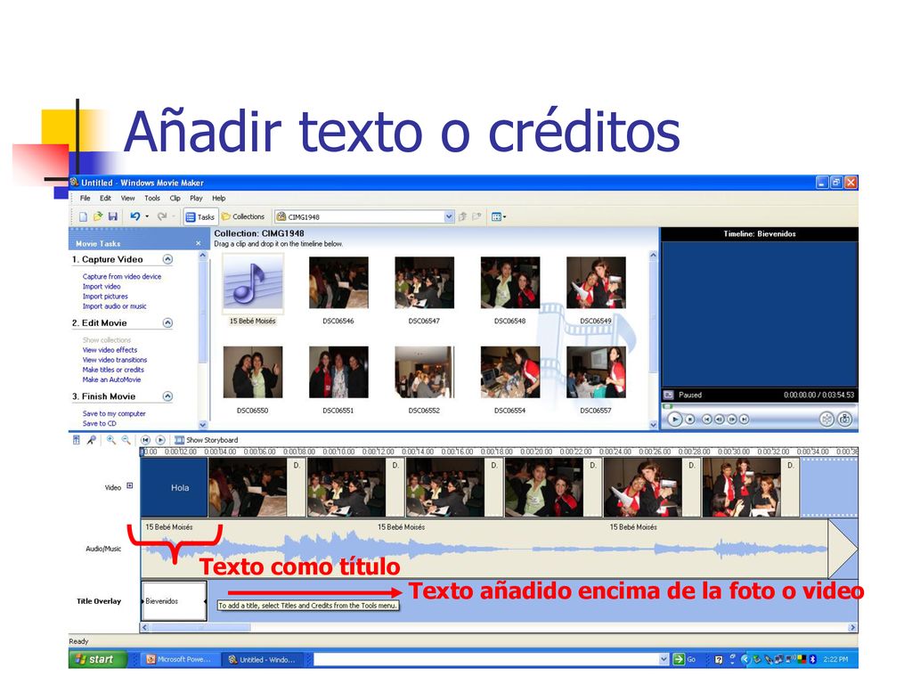Click the New Collection Folder icon
The width and height of the screenshot is (912, 684).
[x=477, y=217]
